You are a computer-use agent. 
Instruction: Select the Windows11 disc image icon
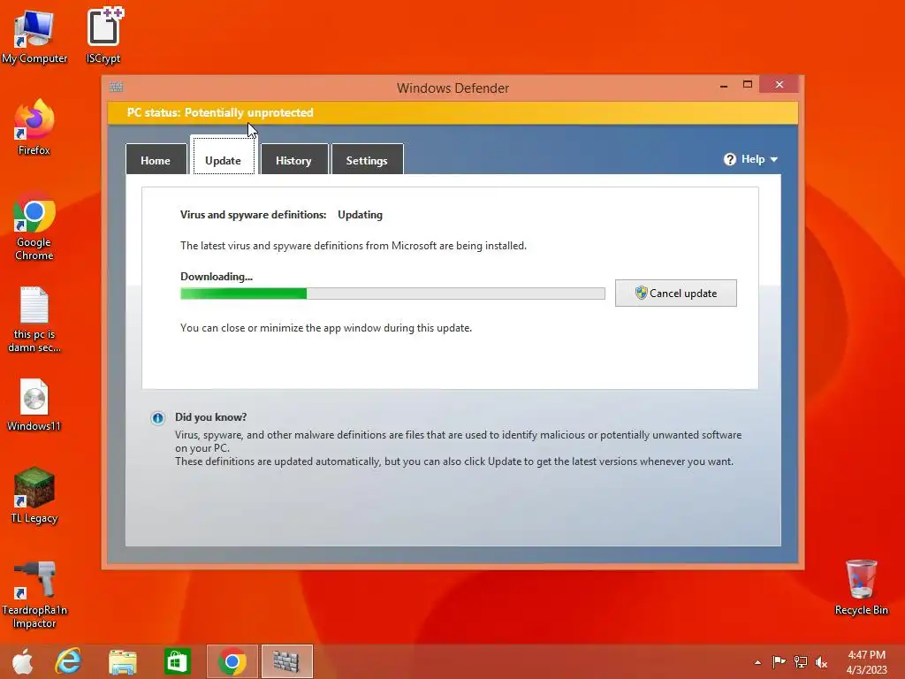[x=34, y=405]
